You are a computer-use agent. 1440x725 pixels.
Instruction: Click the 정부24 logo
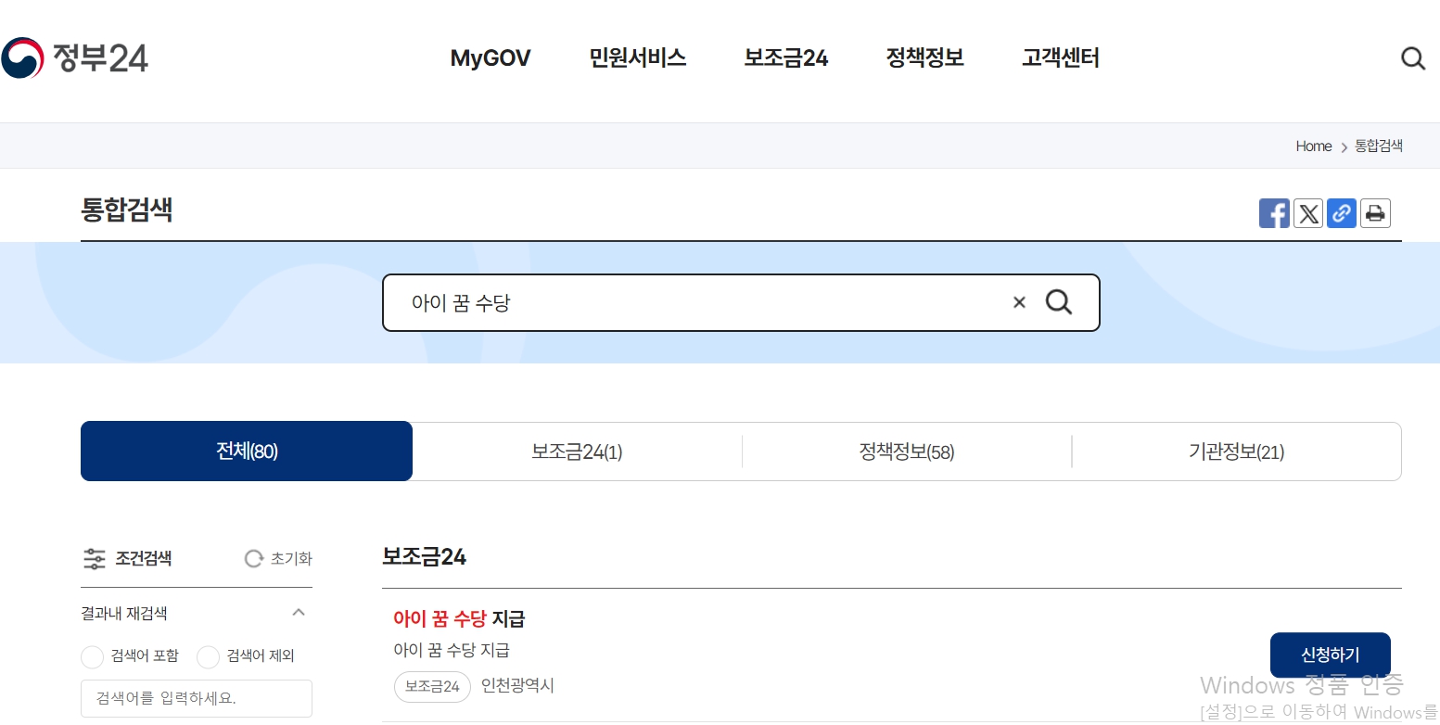pos(74,57)
